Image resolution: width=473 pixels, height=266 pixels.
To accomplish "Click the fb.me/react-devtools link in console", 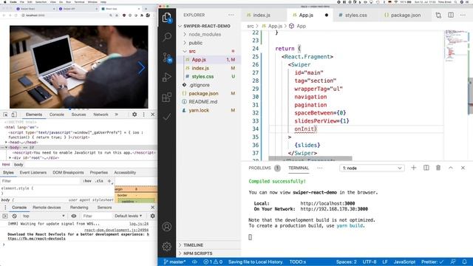I will pos(36,239).
